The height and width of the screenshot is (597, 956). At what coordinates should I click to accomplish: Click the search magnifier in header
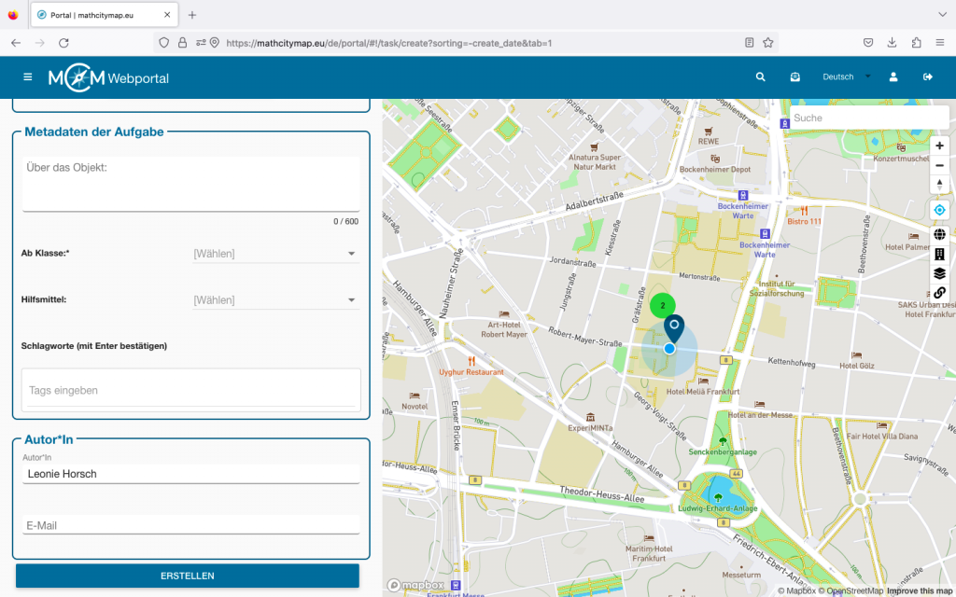click(x=761, y=77)
